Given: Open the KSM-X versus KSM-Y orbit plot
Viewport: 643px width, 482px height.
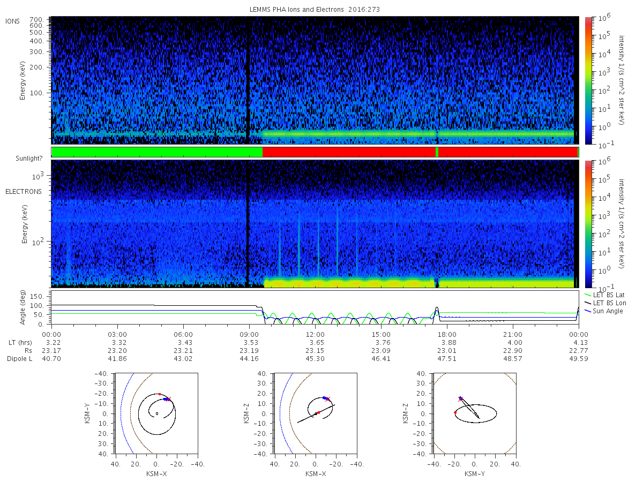Looking at the screenshot, I should (156, 413).
